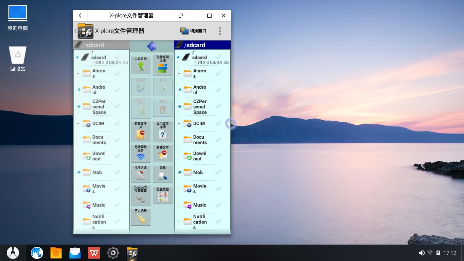Create a new text file
The height and width of the screenshot is (261, 464).
162,154
